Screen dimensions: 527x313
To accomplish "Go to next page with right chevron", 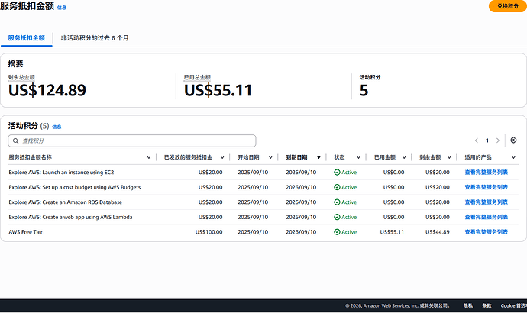I will click(498, 140).
